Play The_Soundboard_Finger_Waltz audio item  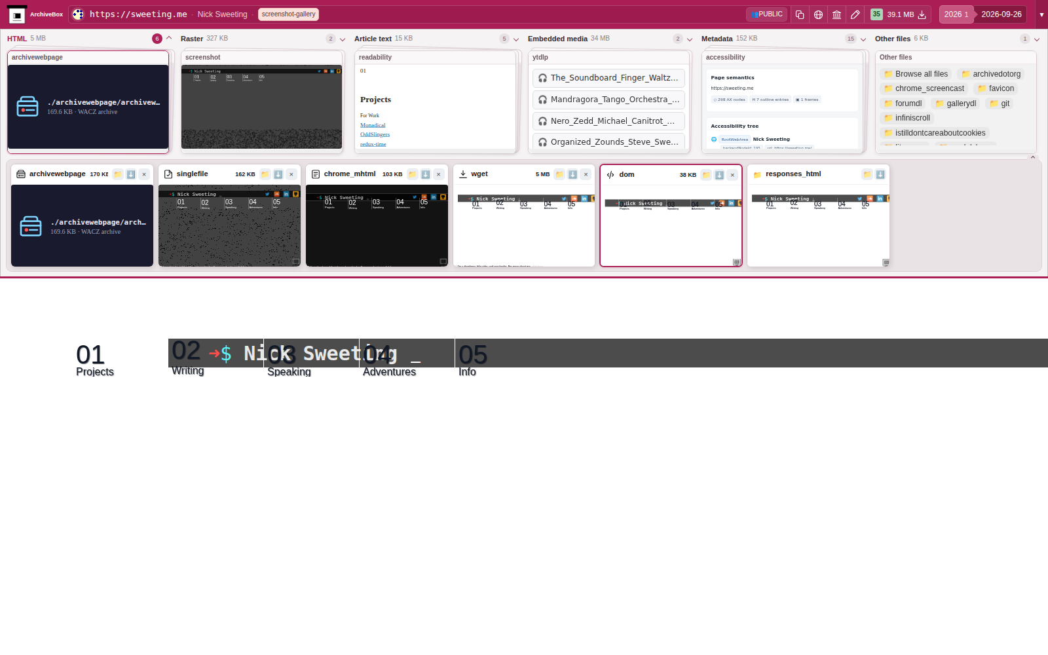(608, 78)
